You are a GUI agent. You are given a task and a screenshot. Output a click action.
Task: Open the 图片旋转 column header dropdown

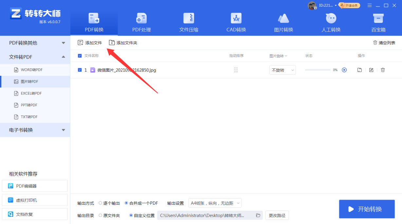click(278, 56)
